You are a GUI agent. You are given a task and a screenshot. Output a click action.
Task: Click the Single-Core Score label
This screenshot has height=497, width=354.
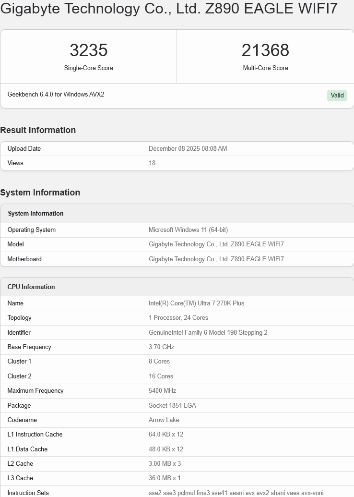click(x=89, y=68)
